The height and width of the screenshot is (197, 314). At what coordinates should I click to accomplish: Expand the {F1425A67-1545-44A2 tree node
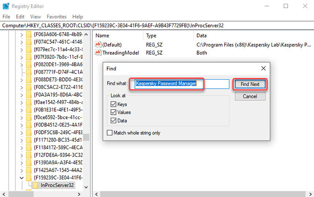22,170
